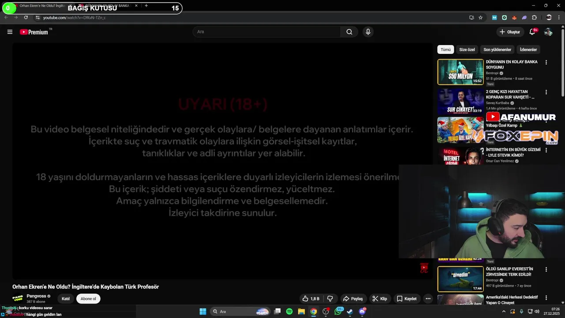
Task: Open Spotify from the taskbar
Action: tap(289, 311)
